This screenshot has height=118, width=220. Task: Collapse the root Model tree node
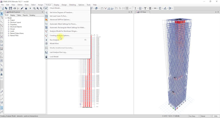click(6, 18)
